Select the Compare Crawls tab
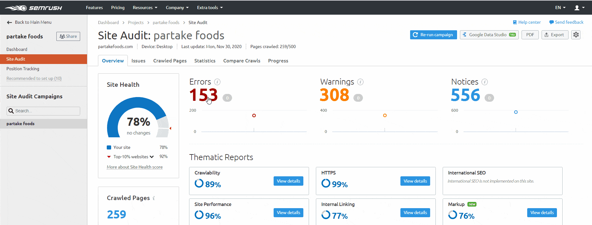 (242, 61)
